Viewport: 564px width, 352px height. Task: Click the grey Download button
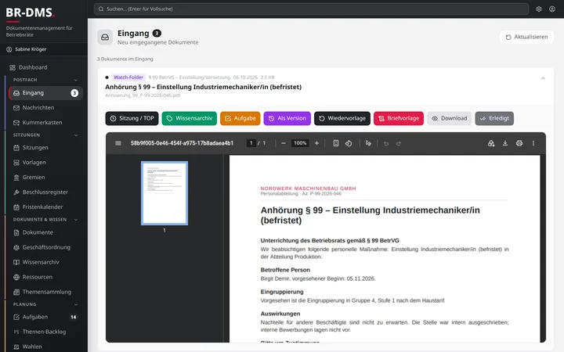coord(450,119)
